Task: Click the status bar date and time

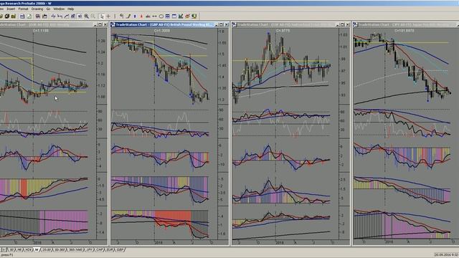Action: pyautogui.click(x=446, y=255)
